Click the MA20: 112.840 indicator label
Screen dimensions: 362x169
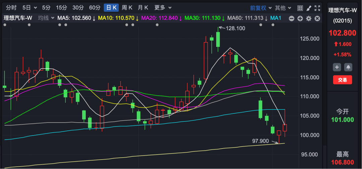(162, 18)
